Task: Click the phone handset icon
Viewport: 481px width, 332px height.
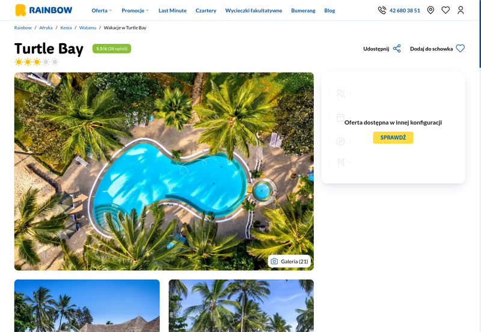Action: click(x=382, y=10)
